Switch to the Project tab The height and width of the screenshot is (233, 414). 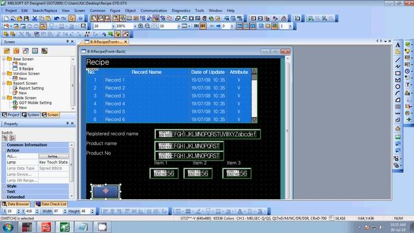click(x=11, y=115)
